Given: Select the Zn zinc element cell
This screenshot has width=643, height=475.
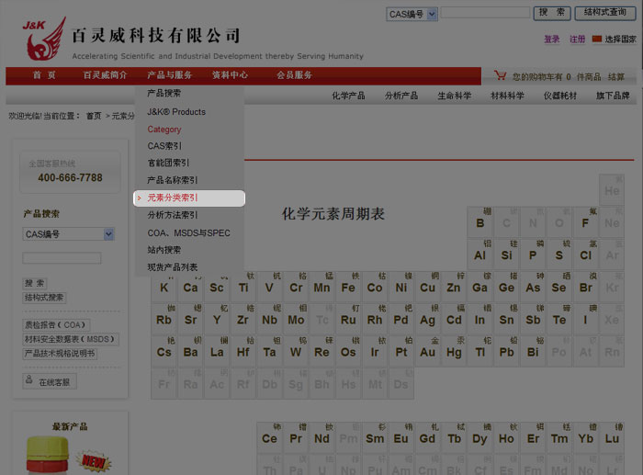Looking at the screenshot, I should [454, 287].
